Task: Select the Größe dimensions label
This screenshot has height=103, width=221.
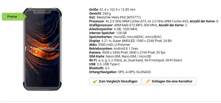Action: 93,10
